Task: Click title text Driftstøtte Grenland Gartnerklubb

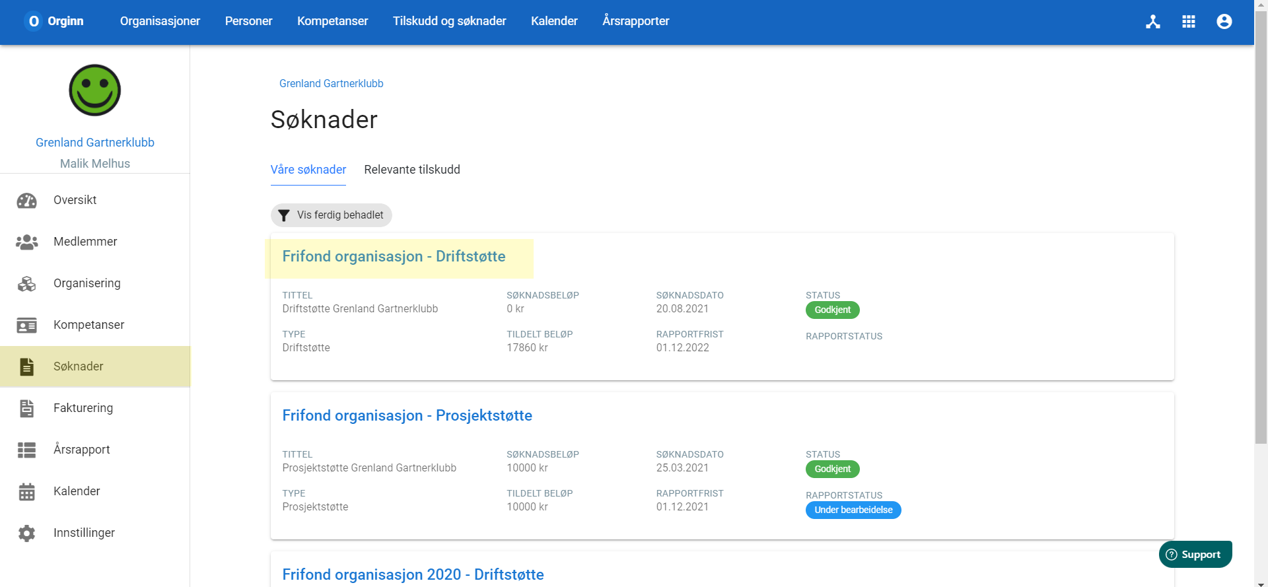Action: click(360, 309)
